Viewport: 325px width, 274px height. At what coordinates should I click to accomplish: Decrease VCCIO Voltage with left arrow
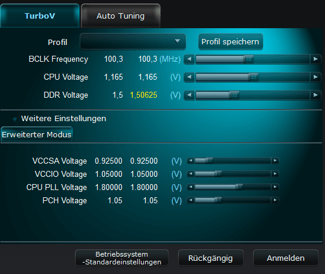coord(191,174)
